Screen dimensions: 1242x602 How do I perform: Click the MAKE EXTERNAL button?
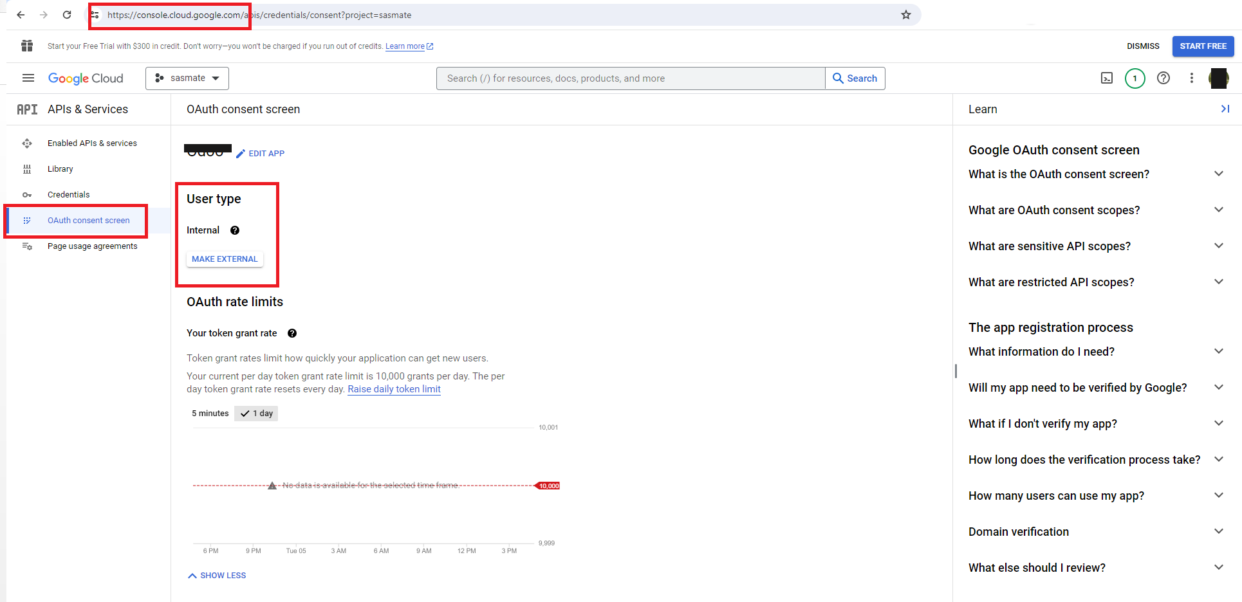point(225,259)
